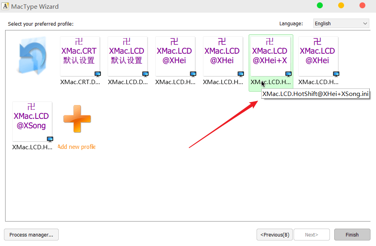Select the XMac.LCD @XSong profile thumbnail
This screenshot has width=376, height=246.
point(32,122)
